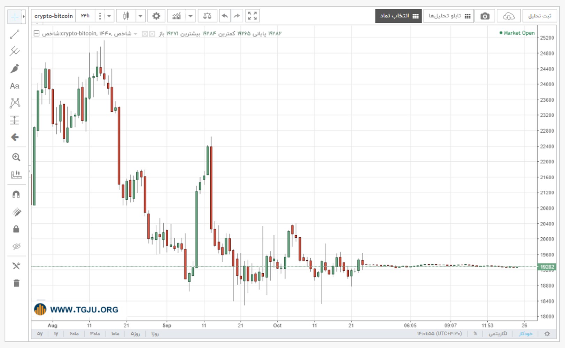Toggle the لگاریتمی logarithmic scale
Viewport: 565px width, 348px height.
[x=497, y=334]
